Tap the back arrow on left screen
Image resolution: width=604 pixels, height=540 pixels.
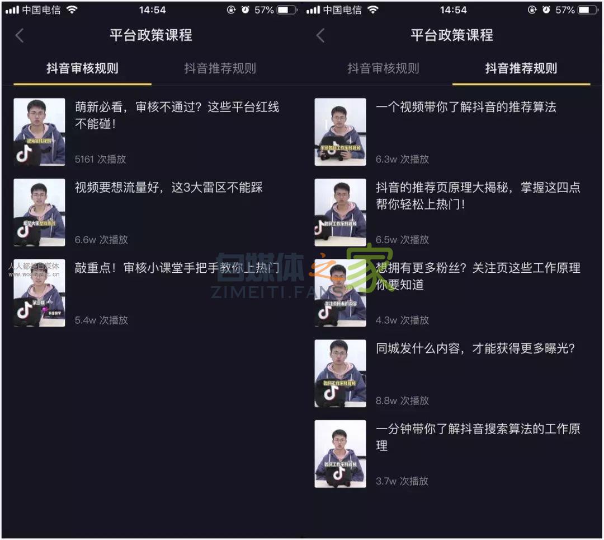[20, 35]
